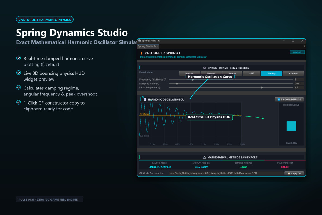
Task: Click the microscope icon beside Mathematical Metrics
Action: (x=204, y=157)
